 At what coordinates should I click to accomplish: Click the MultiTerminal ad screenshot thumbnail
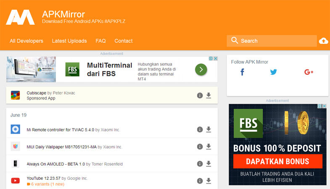tap(31, 69)
